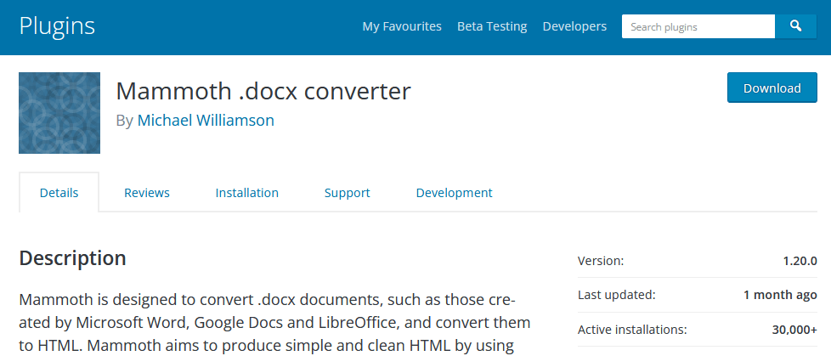Select the Development tab

tap(455, 193)
